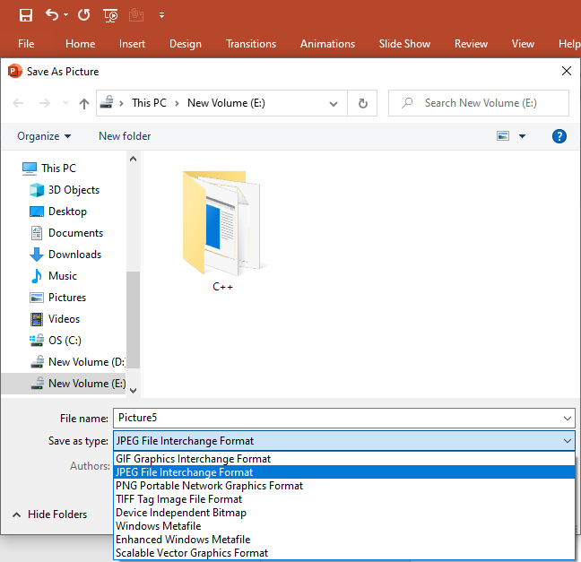Click the change view layout icon
The height and width of the screenshot is (562, 581).
tap(503, 136)
